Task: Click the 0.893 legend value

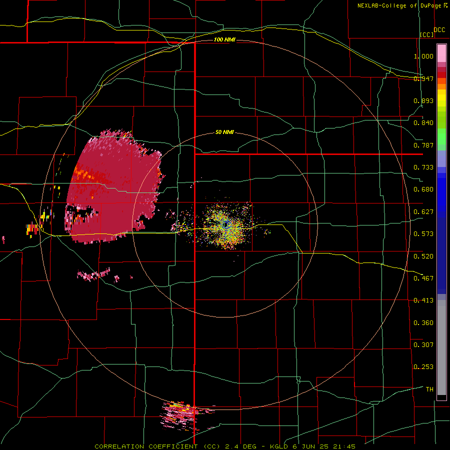Action: 423,100
